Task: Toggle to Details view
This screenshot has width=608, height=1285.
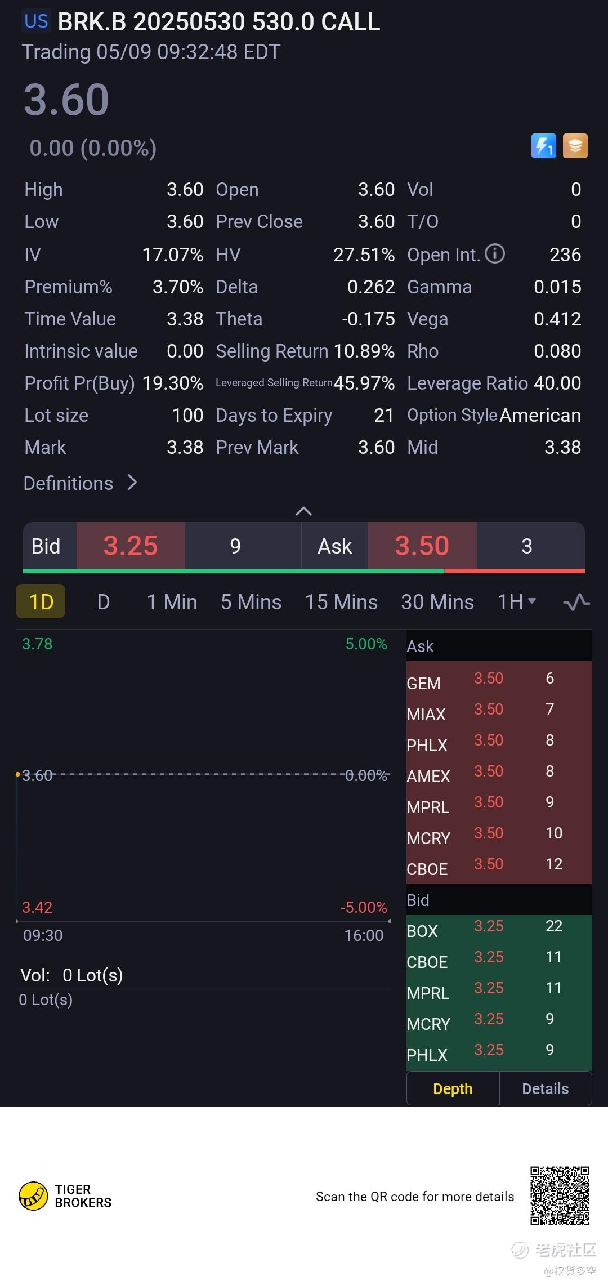Action: click(x=545, y=1088)
